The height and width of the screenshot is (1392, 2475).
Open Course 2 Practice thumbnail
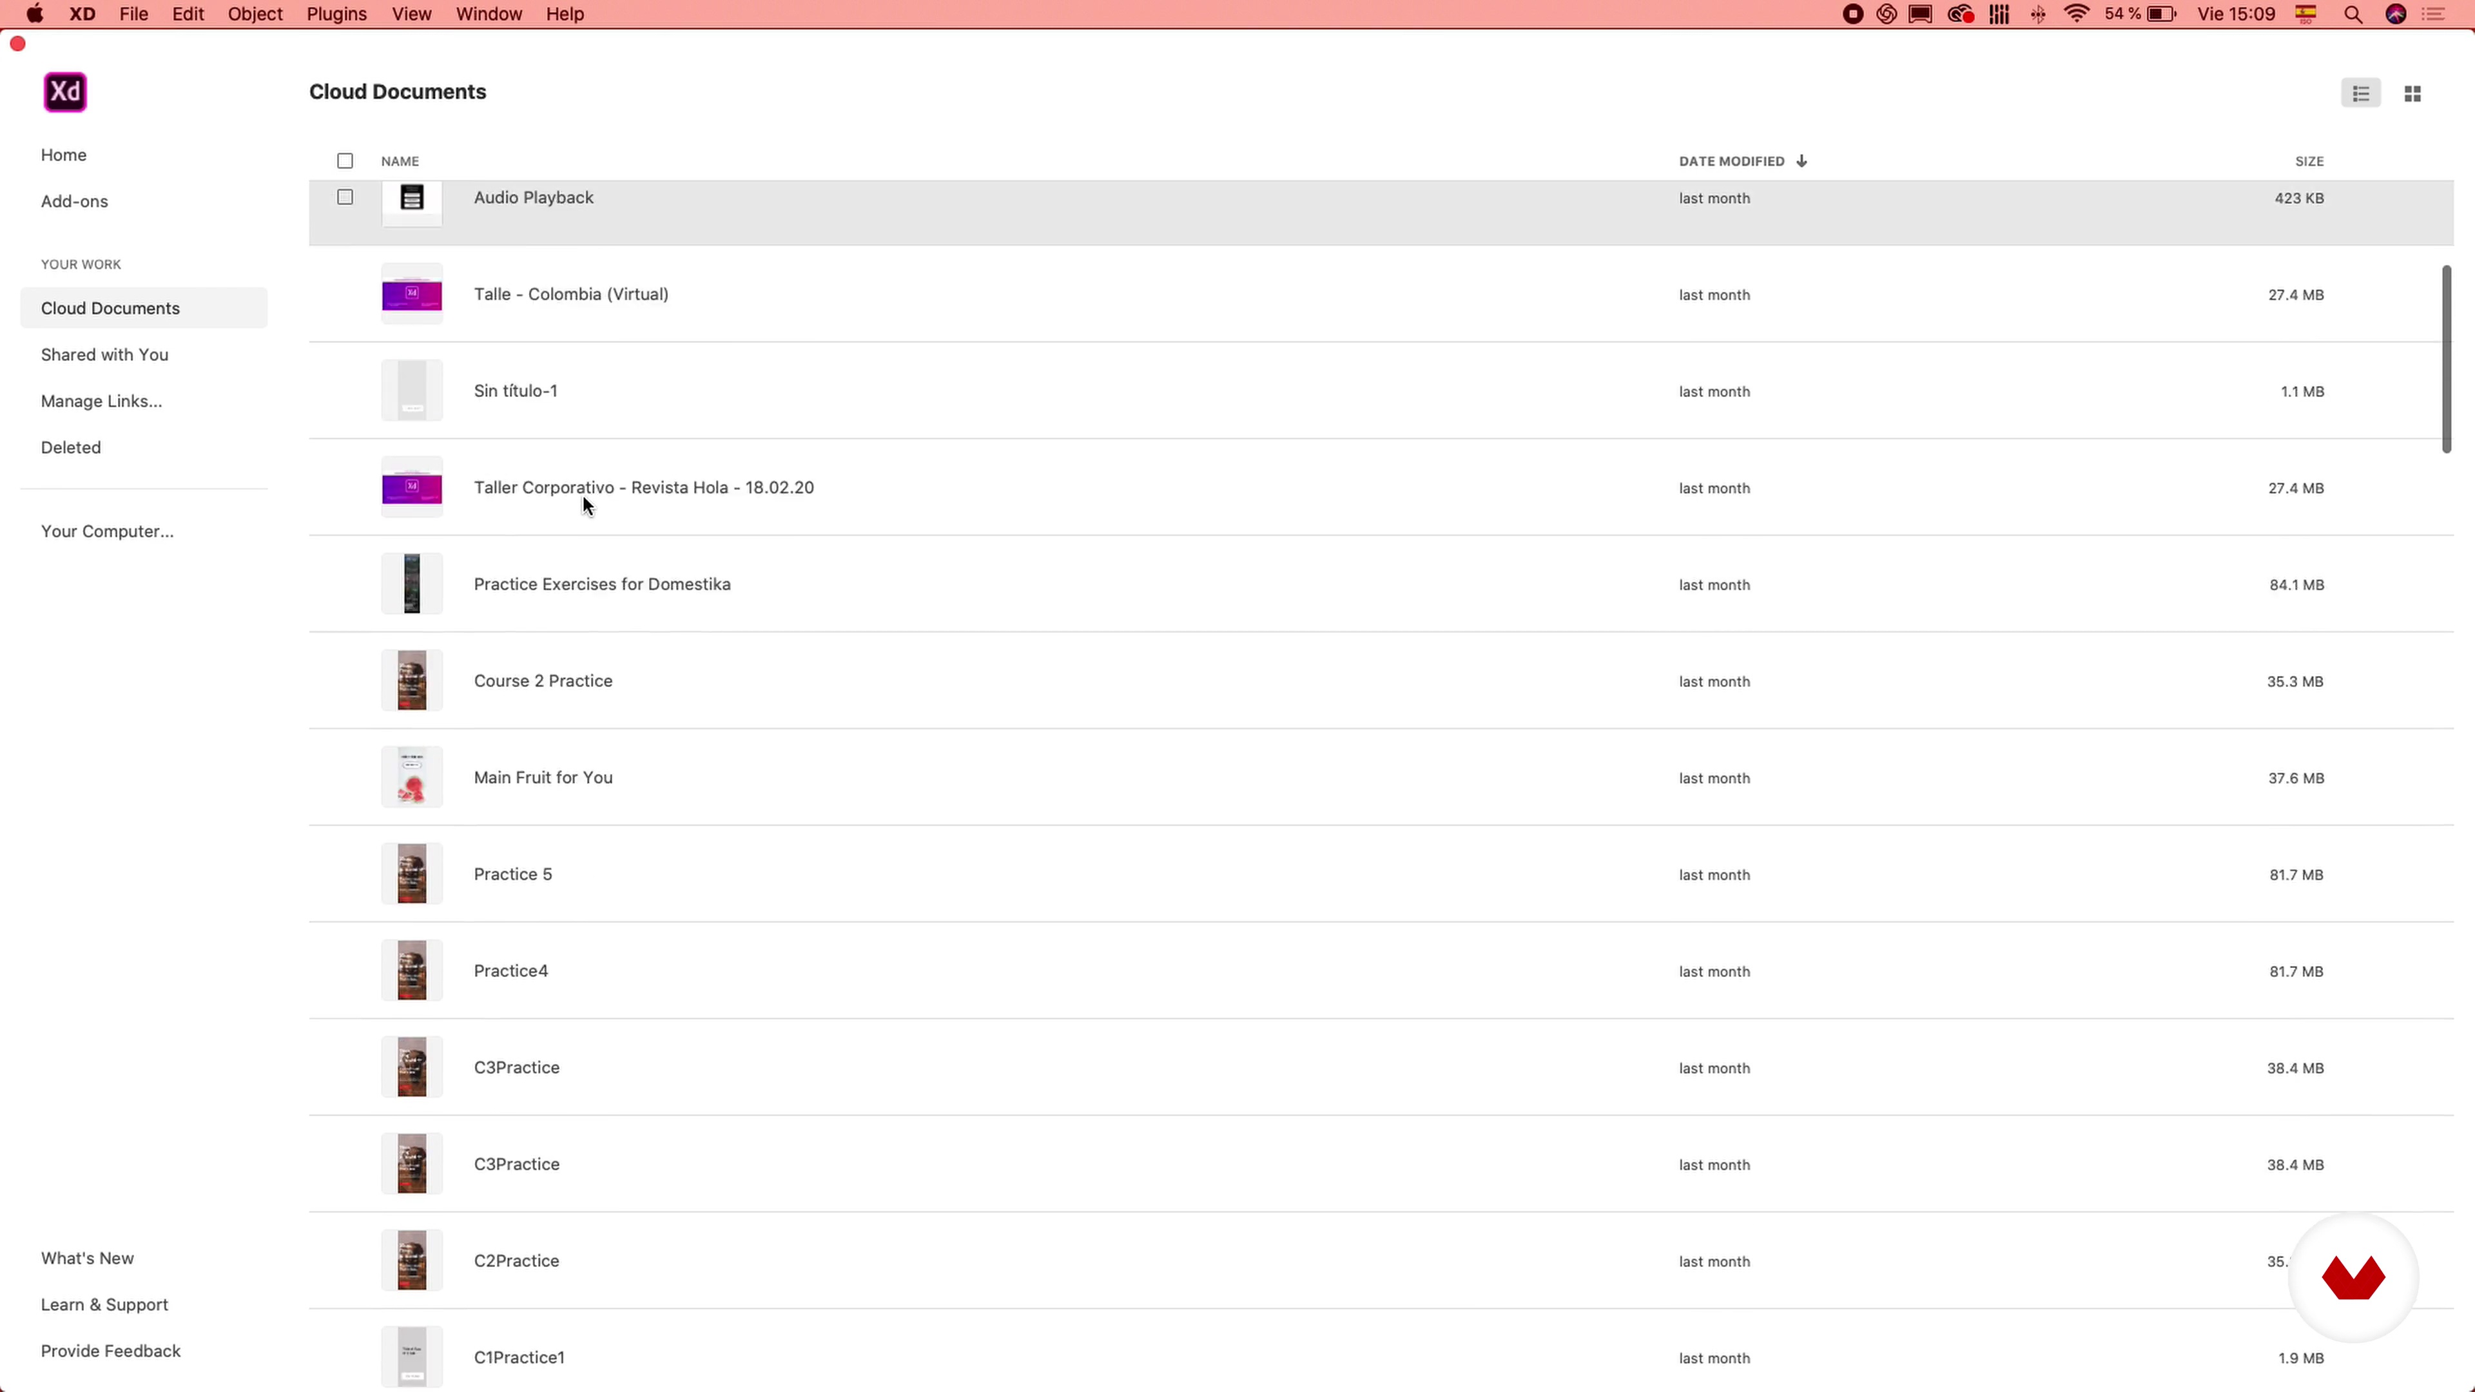412,680
